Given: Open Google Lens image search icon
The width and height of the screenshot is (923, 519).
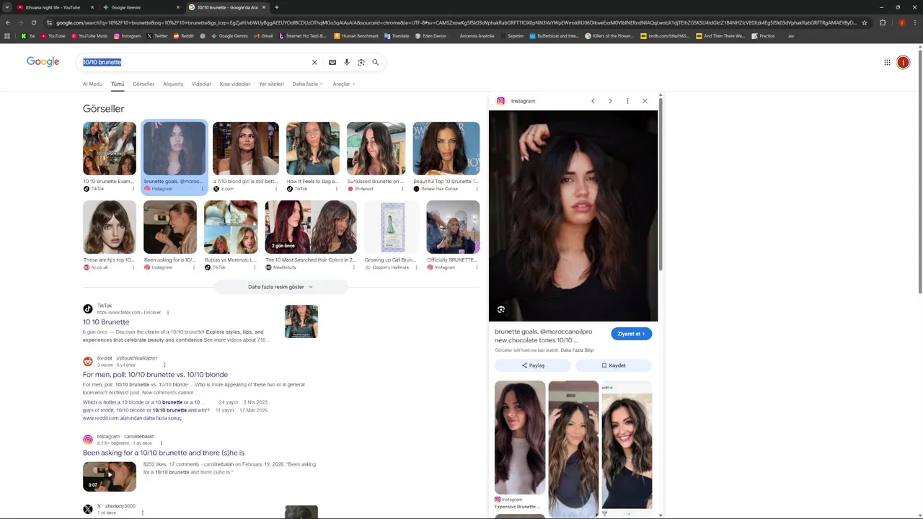Looking at the screenshot, I should (361, 62).
